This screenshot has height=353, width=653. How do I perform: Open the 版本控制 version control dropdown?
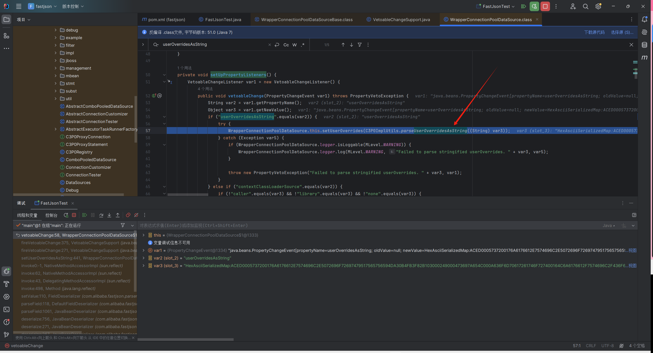click(x=73, y=6)
